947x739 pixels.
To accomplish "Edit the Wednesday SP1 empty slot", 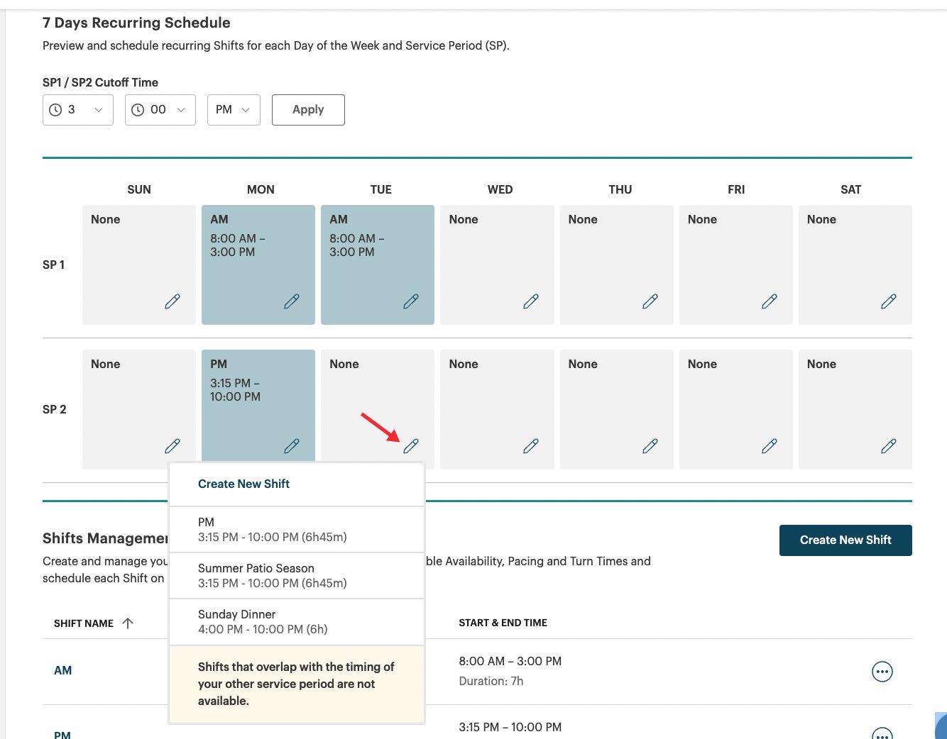I will 530,301.
